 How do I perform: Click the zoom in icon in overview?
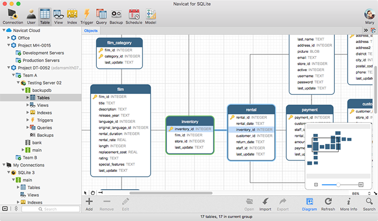[x=361, y=185]
